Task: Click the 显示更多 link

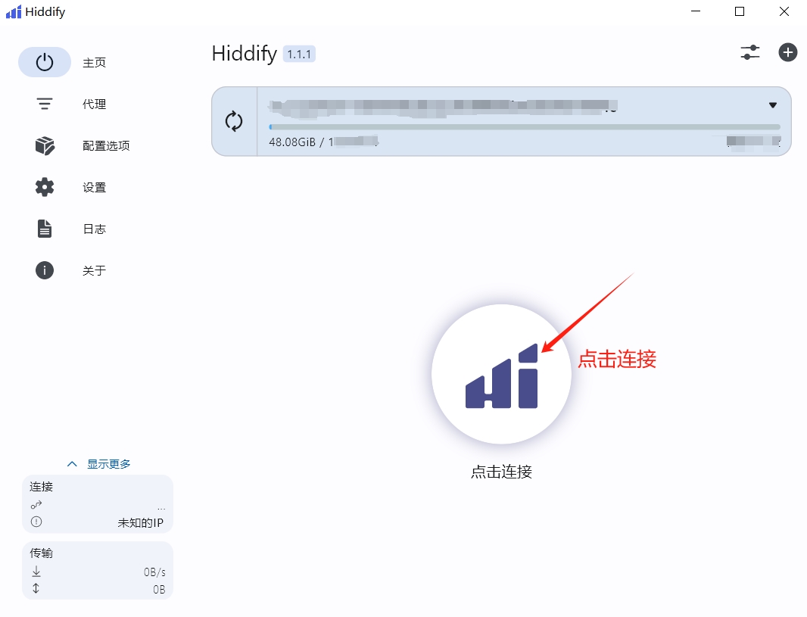Action: (x=110, y=463)
